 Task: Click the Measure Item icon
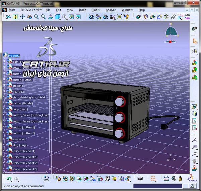173,179
